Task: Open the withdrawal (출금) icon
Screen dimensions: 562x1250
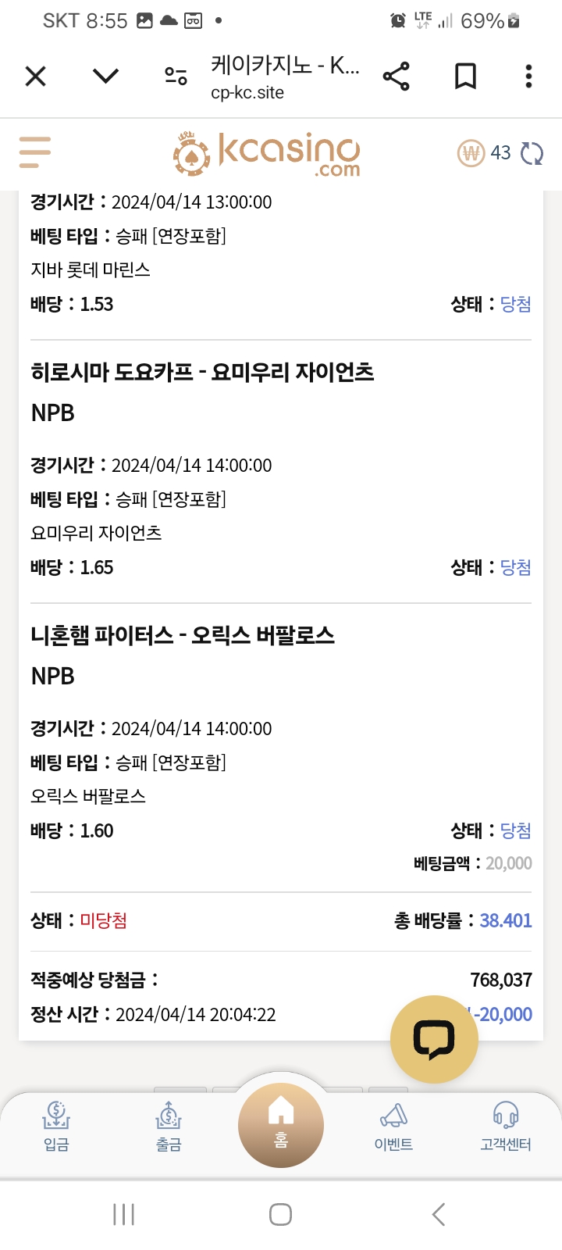Action: pos(169,1125)
